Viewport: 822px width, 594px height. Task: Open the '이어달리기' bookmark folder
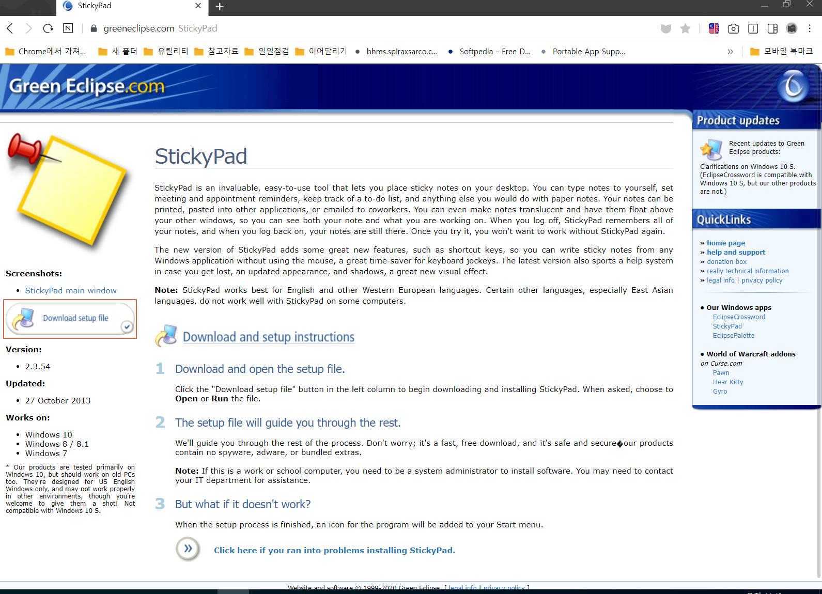click(321, 51)
